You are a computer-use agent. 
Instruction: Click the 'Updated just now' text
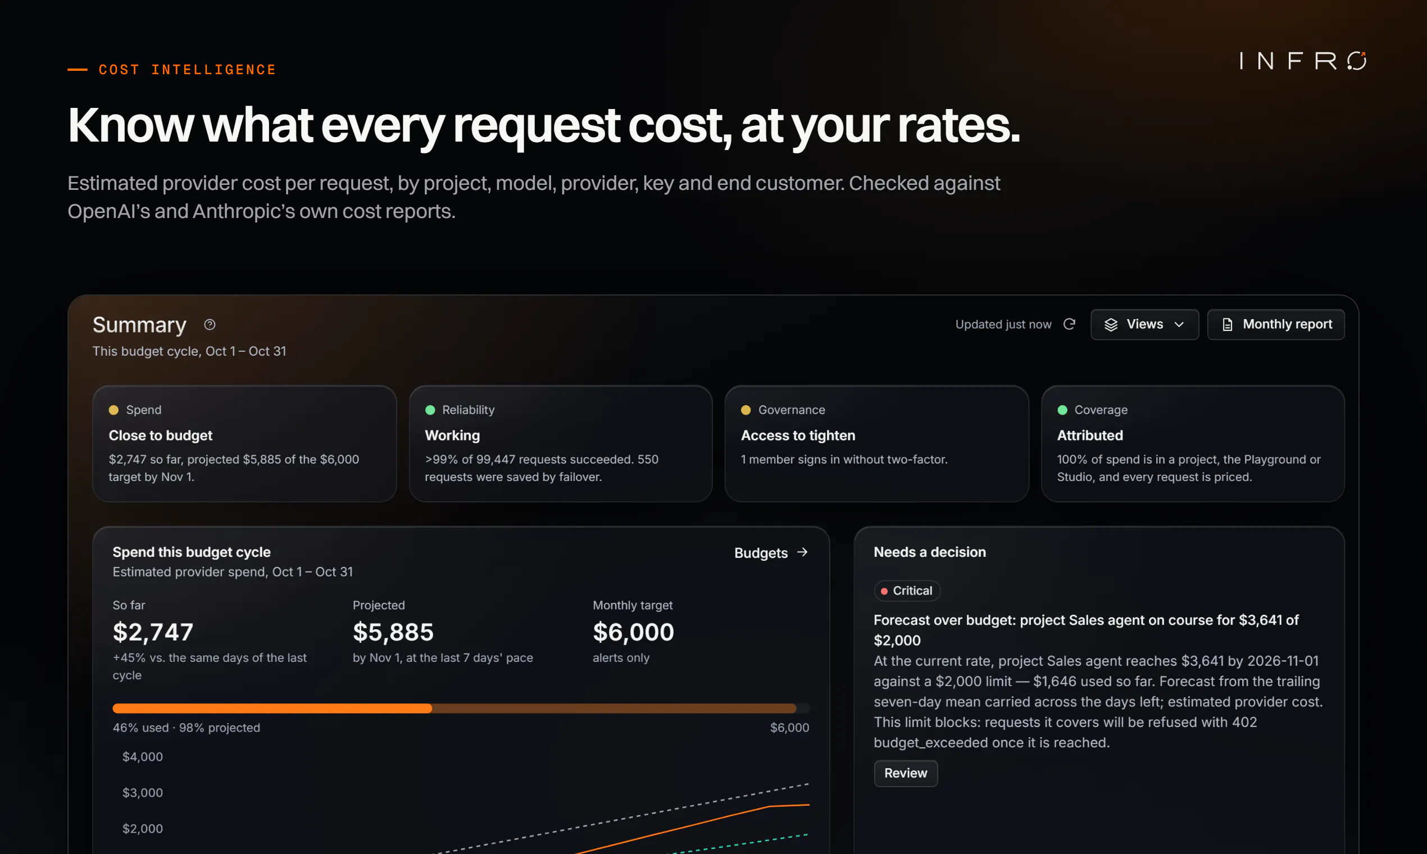tap(1003, 325)
